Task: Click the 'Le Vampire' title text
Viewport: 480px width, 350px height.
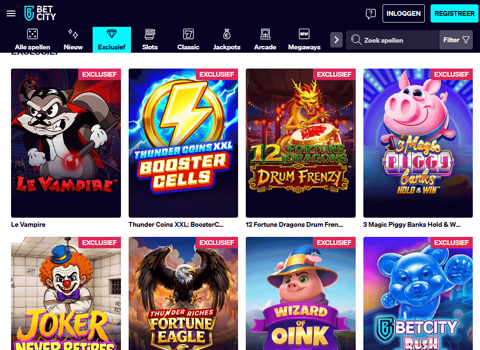Action: (28, 225)
